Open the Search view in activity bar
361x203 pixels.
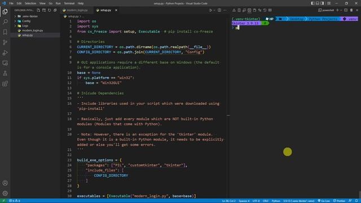point(5,21)
